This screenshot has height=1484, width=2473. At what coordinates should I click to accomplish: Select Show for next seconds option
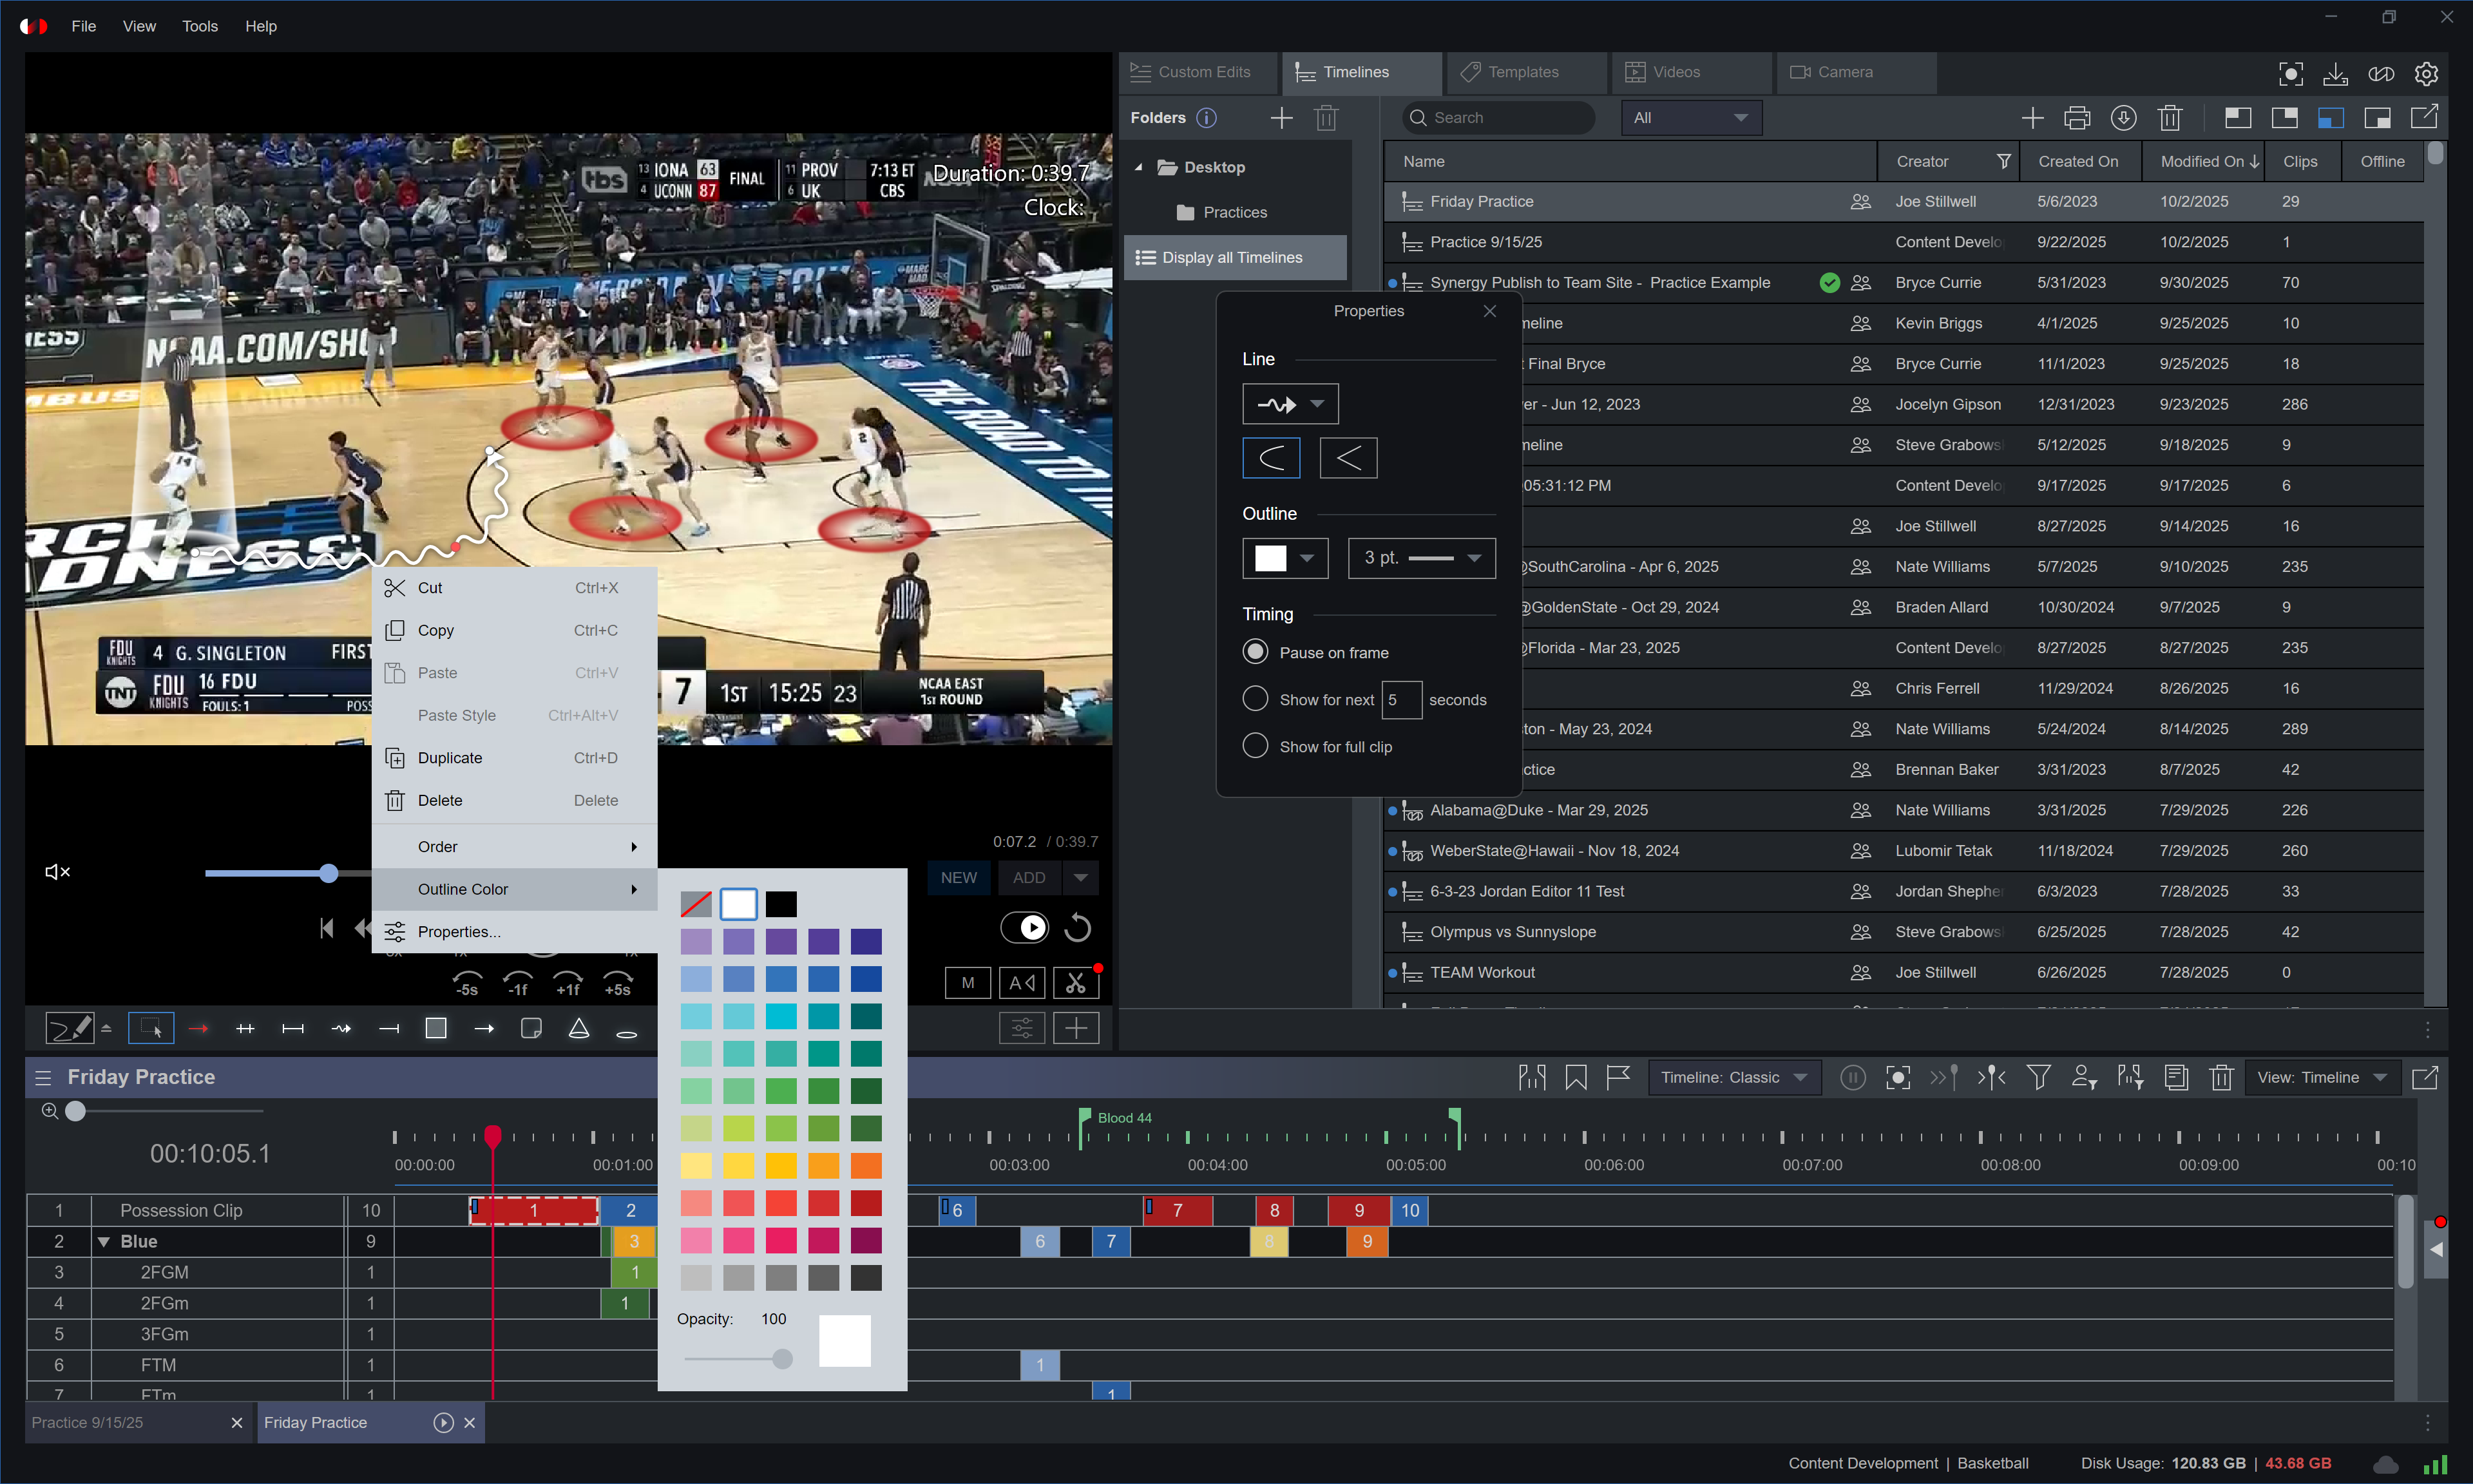(x=1255, y=699)
